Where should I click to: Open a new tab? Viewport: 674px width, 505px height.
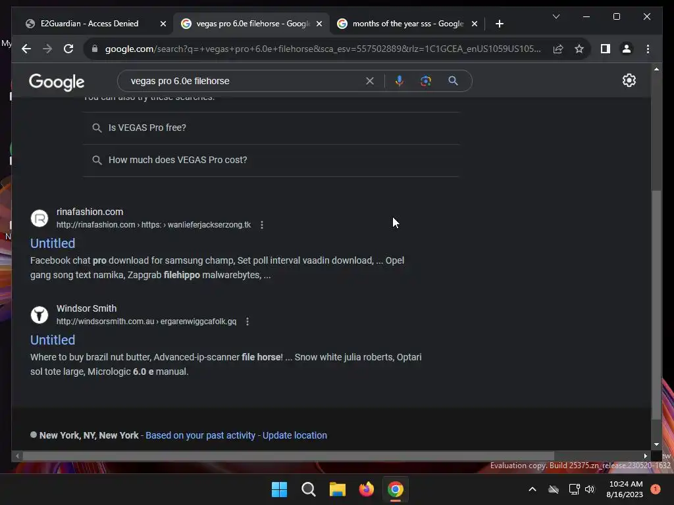[499, 24]
